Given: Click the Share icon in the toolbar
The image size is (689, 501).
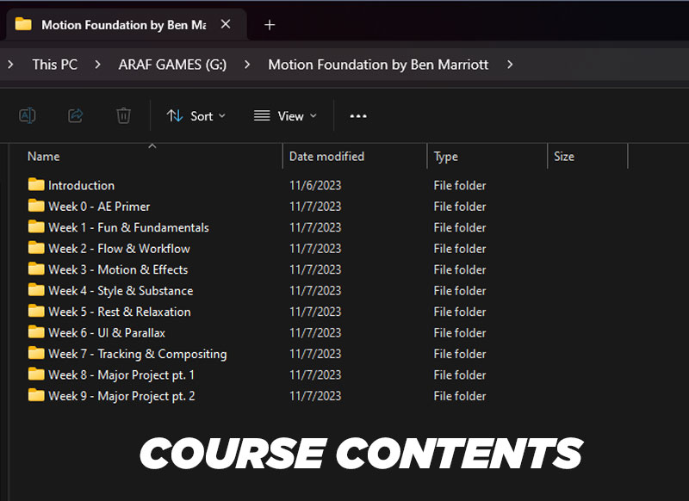Looking at the screenshot, I should pyautogui.click(x=77, y=115).
